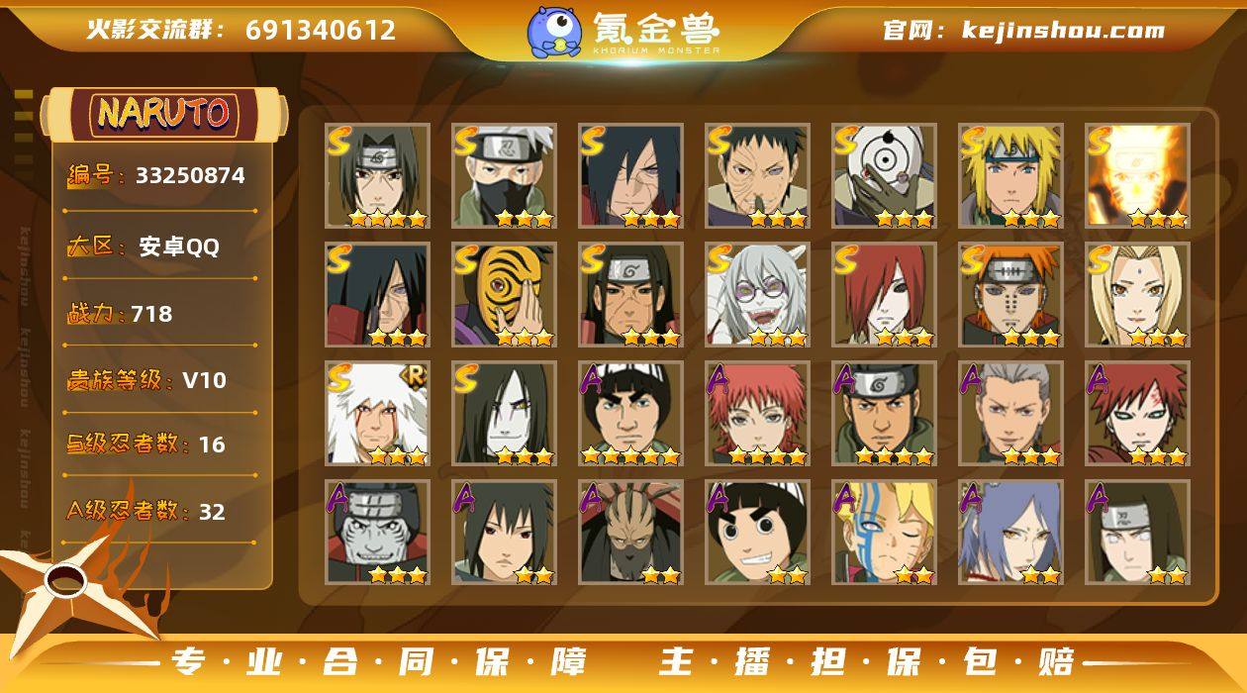Screen dimensions: 1247x693
Task: Choose the grinning Rock Lee portrait
Action: click(x=757, y=532)
